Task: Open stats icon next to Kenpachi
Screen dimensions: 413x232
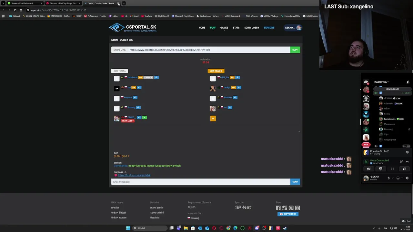Action: [x=135, y=97]
